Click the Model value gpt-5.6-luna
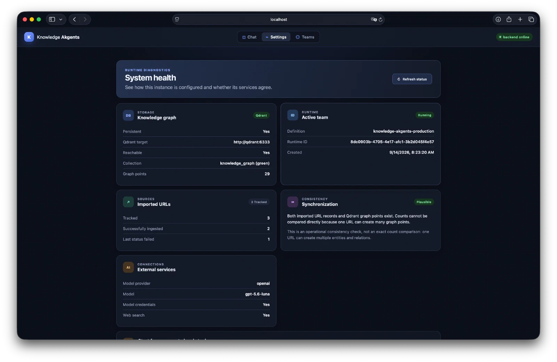 coord(257,294)
